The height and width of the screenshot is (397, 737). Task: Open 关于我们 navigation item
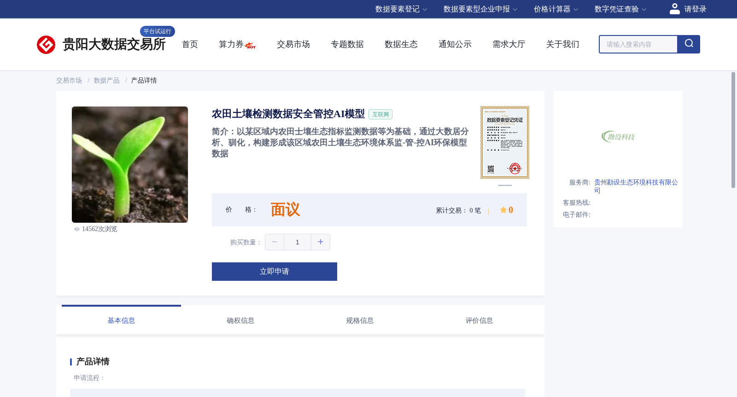click(x=563, y=44)
